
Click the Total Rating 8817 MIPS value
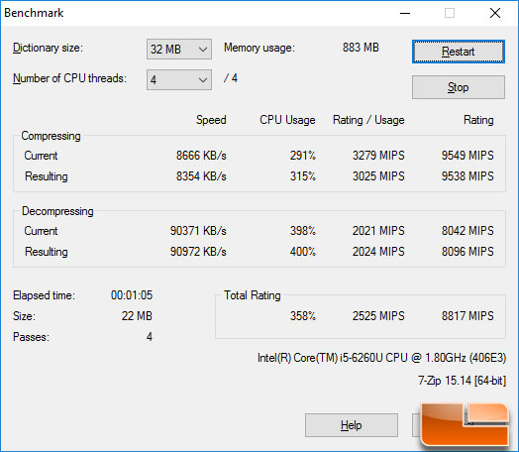pos(467,315)
